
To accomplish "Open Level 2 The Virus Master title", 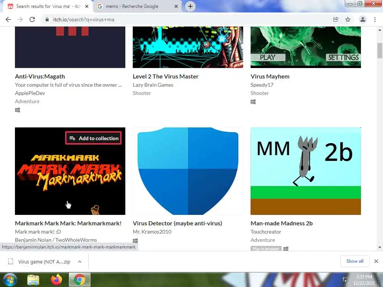I will point(166,76).
